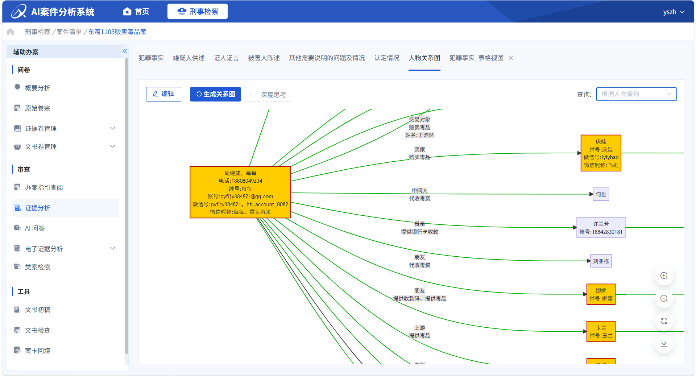
Task: Switch to the 犯罪事实 tab
Action: click(x=151, y=58)
